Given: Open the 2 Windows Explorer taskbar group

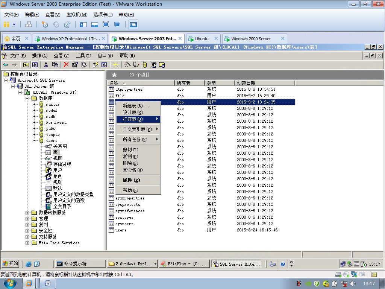Looking at the screenshot, I should pyautogui.click(x=133, y=264).
